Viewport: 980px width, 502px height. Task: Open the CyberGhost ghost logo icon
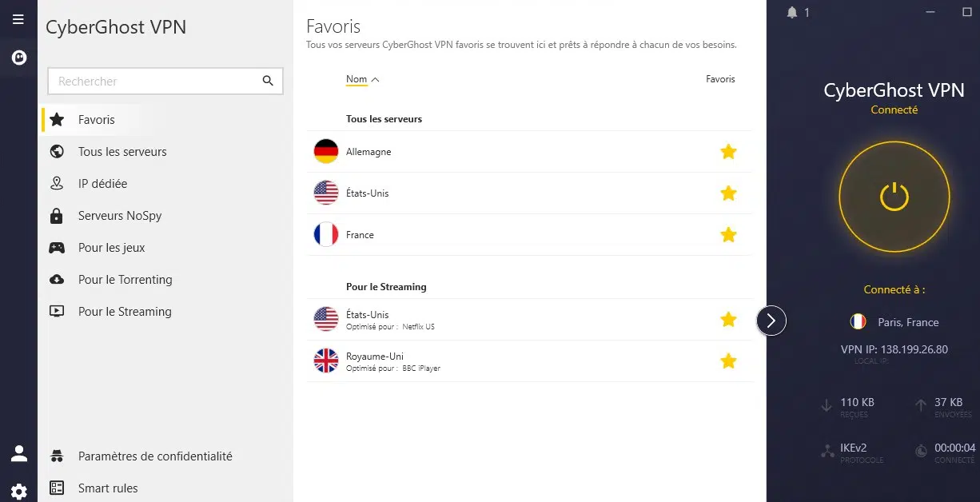point(18,58)
